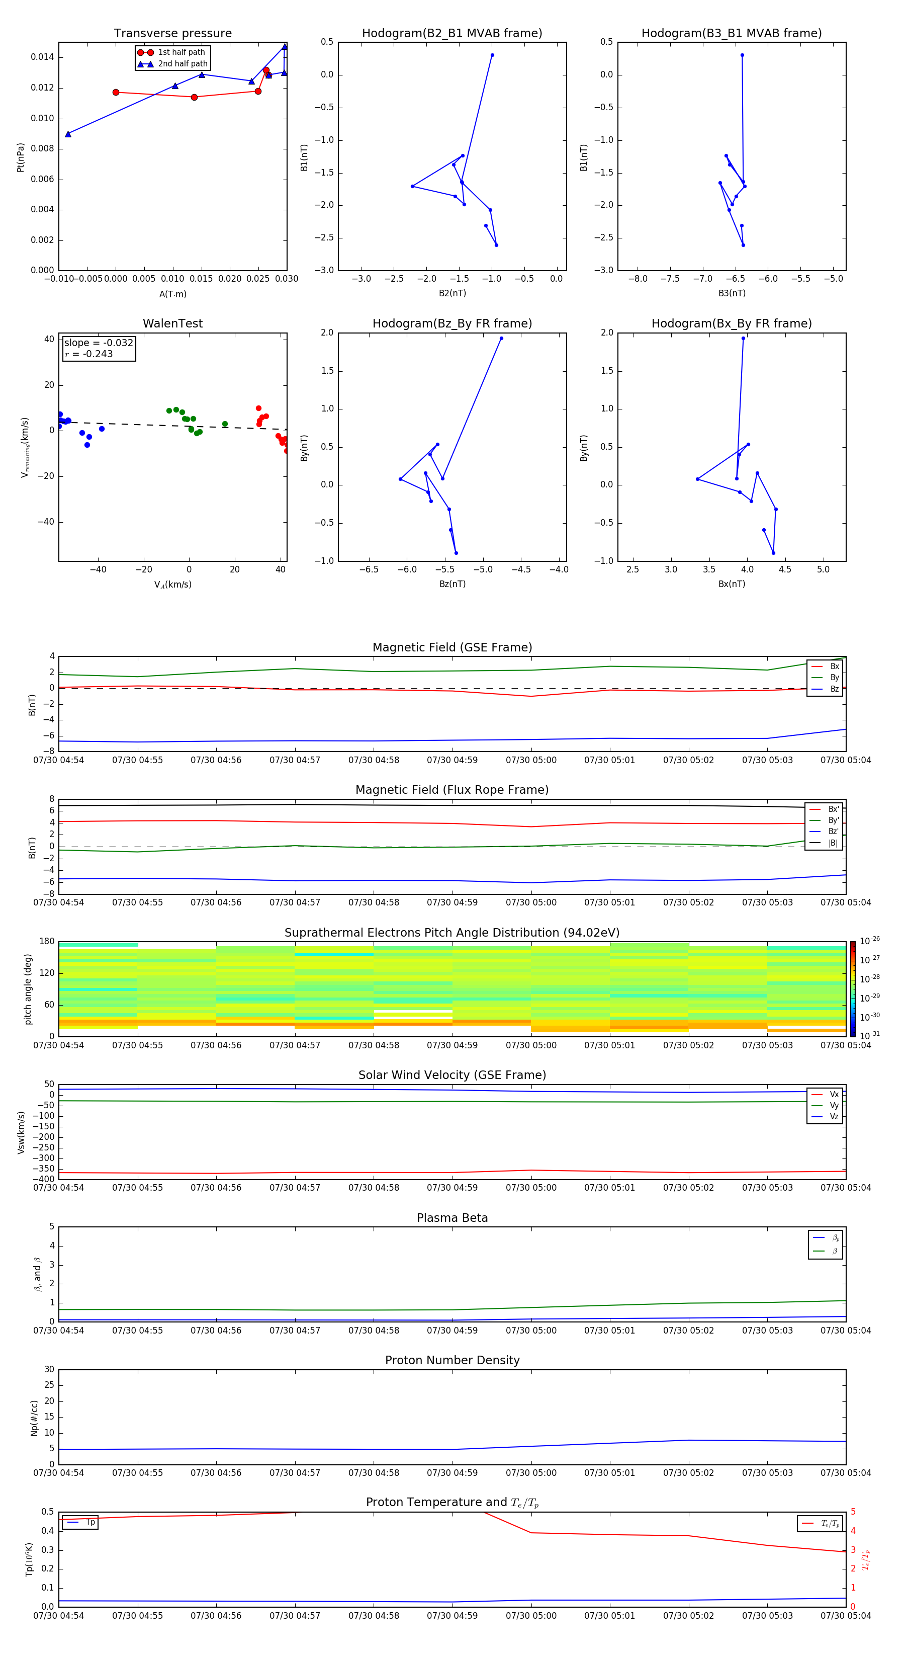Click the 'Hodogram(Bx_By FR frame)' title

point(731,323)
